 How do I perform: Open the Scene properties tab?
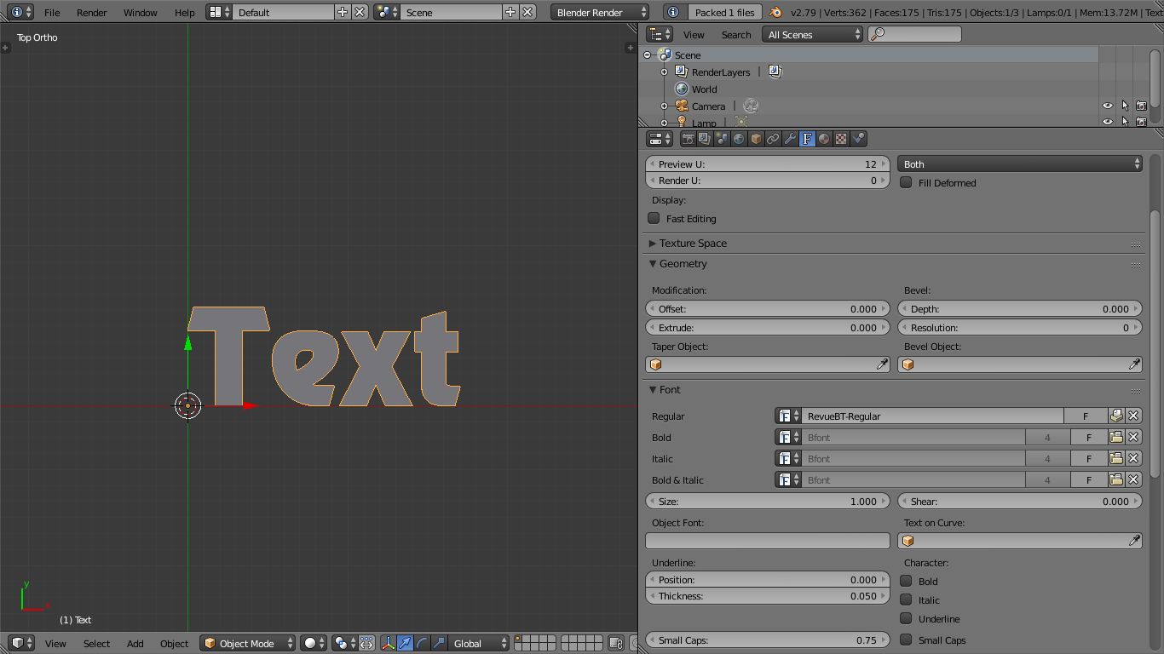[723, 139]
